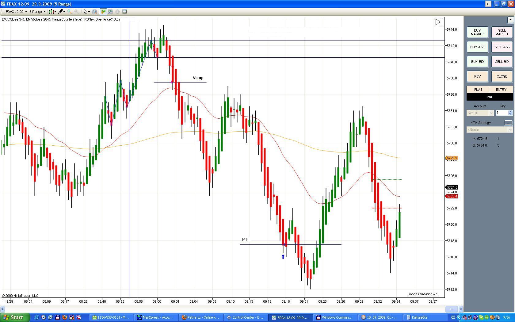This screenshot has height=322, width=515.
Task: Click the L link button in title bar
Action: [488, 4]
